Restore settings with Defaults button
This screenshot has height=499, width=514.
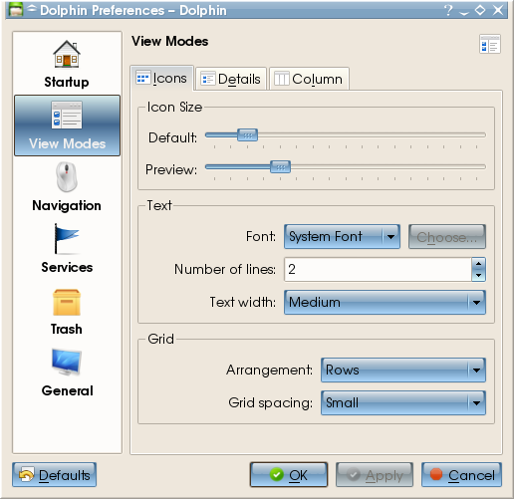pos(55,475)
